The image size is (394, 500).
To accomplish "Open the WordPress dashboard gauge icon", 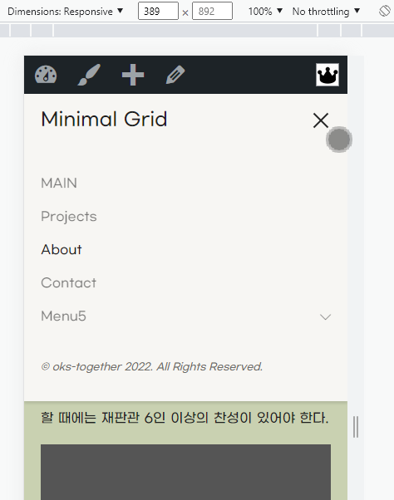I will pos(46,75).
